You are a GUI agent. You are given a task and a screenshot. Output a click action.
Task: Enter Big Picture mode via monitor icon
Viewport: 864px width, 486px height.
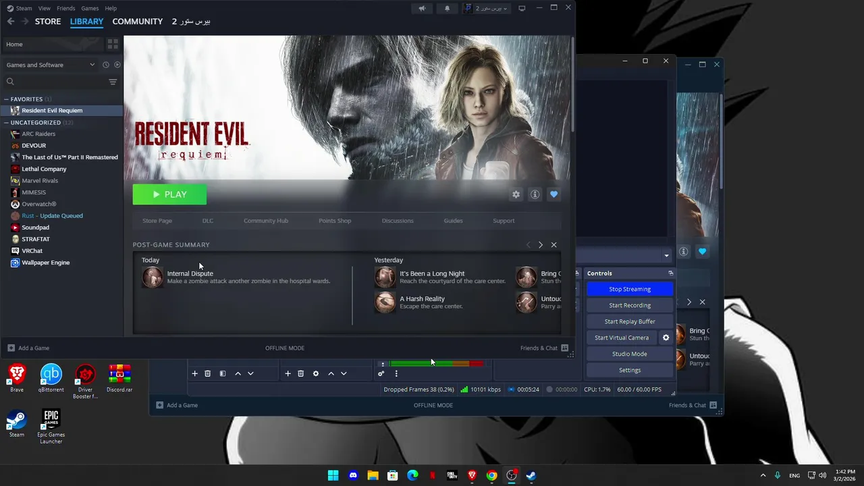click(x=522, y=8)
